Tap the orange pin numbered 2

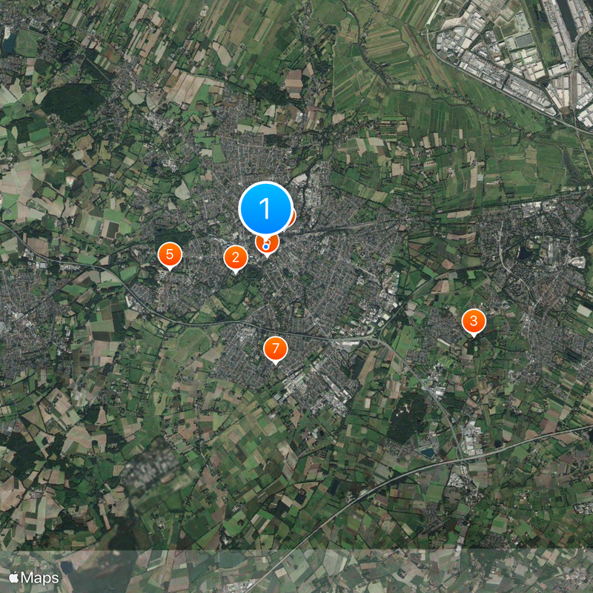[x=236, y=257]
